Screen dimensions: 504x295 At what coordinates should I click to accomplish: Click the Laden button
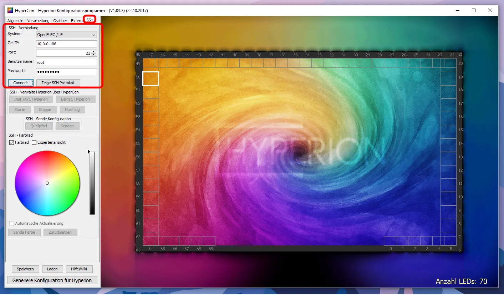(52, 269)
